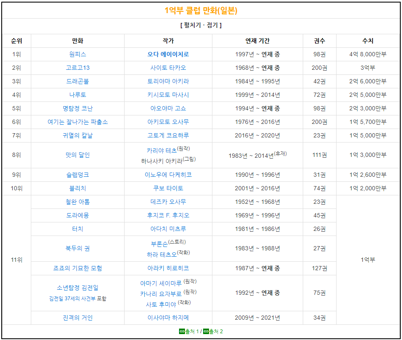Open the 귀멸의 칼날 link
The image size is (402, 340).
coord(78,135)
